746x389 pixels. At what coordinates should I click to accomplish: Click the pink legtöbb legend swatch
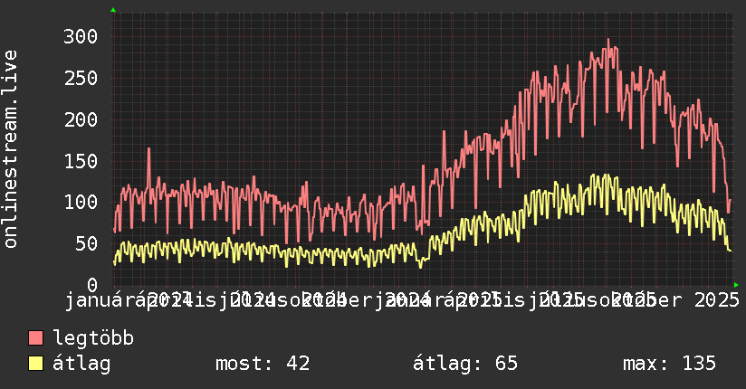click(35, 338)
